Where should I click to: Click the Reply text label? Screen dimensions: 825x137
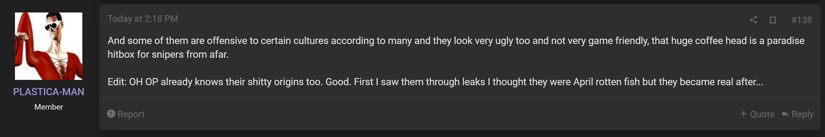[803, 114]
